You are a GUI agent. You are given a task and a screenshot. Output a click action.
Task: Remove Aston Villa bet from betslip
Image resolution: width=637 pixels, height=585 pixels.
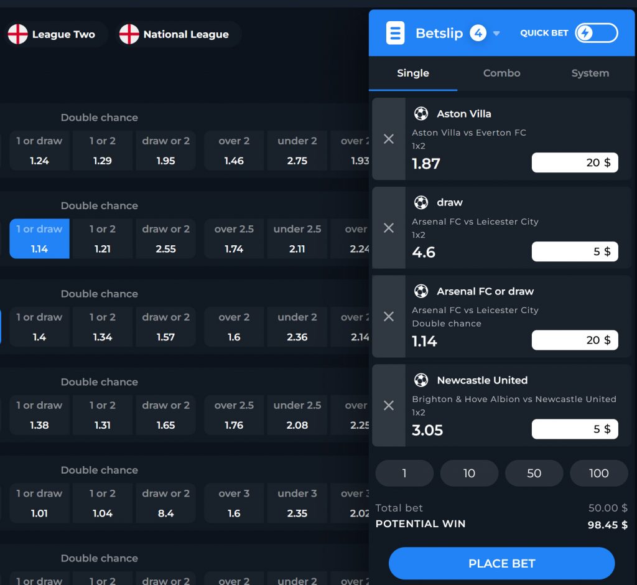pos(389,139)
